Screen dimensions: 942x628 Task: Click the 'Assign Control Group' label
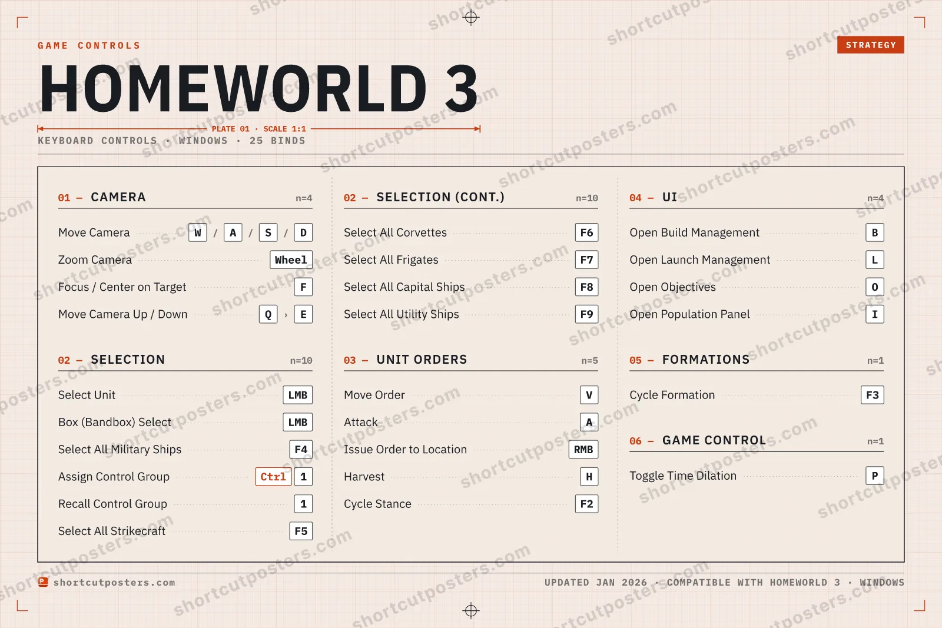click(114, 477)
